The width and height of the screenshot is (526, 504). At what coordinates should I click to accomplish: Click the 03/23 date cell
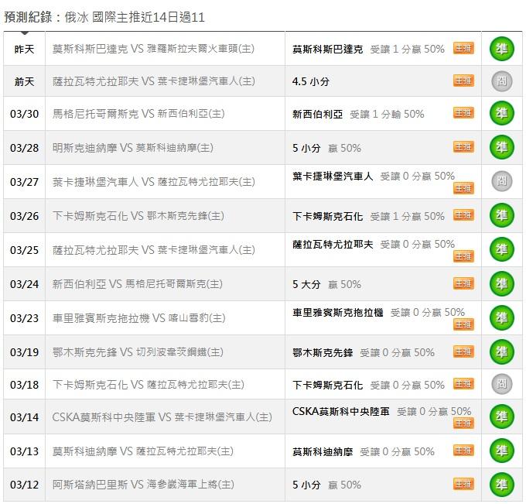point(24,318)
